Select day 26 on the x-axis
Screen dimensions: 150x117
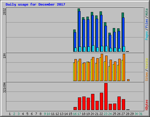tap(119, 114)
